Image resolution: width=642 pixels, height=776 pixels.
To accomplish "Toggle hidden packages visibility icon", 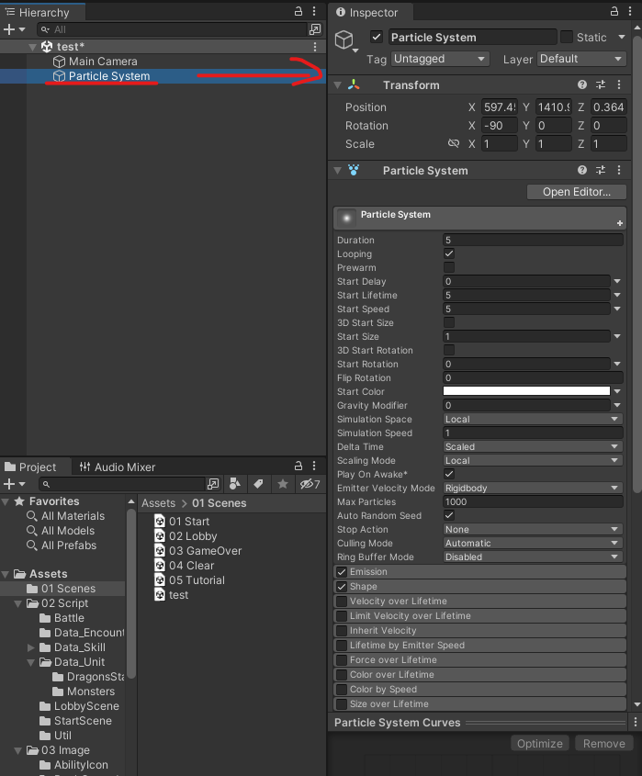I will click(310, 484).
